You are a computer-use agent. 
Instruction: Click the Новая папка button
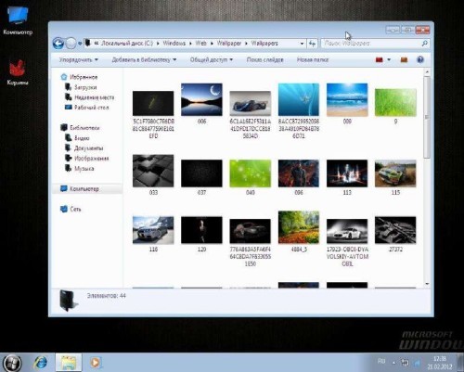[x=313, y=59]
